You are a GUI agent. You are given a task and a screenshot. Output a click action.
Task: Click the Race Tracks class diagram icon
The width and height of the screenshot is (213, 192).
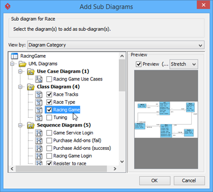click(x=39, y=94)
